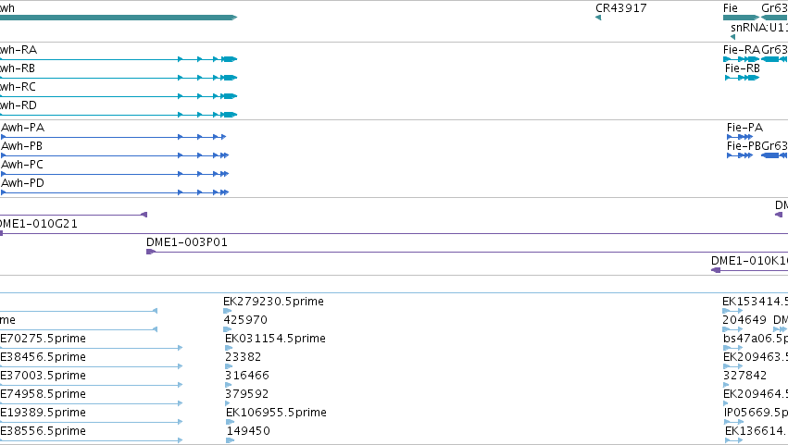The height and width of the screenshot is (445, 788).
Task: Click the snRNA:U1 gene label
Action: [x=759, y=28]
